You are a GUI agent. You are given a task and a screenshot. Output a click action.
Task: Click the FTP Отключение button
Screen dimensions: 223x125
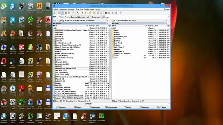coord(96,17)
